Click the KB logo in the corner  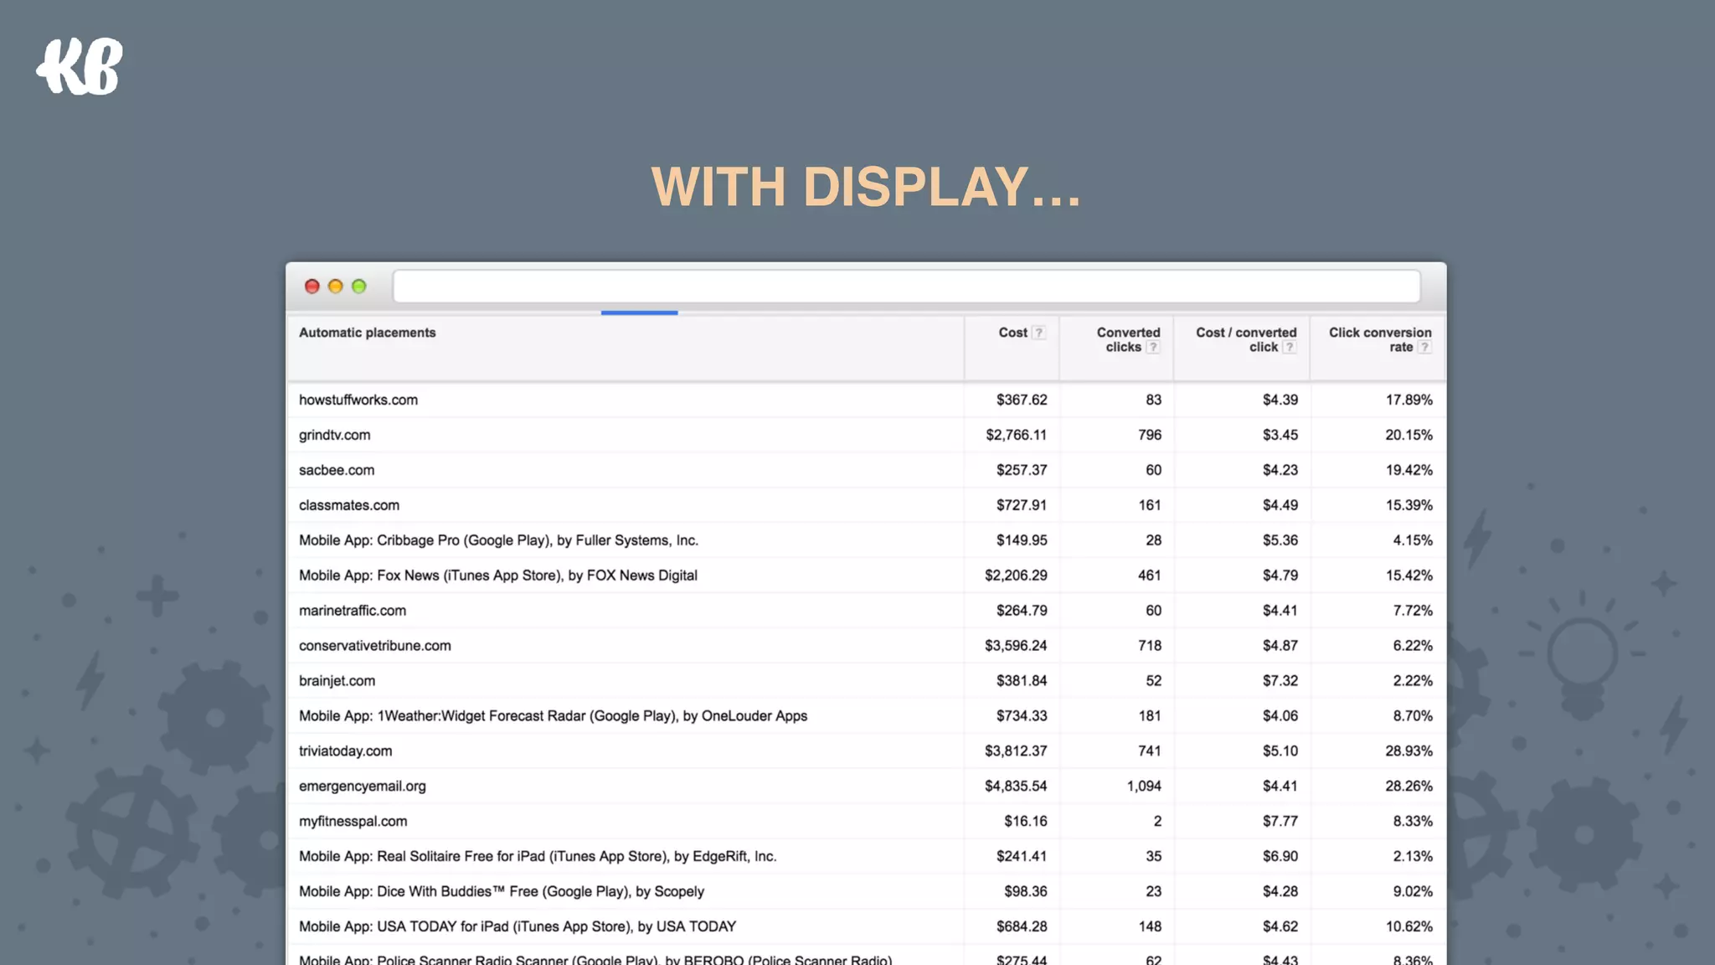[80, 66]
